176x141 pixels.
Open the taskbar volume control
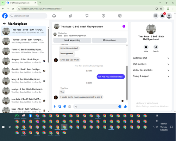(157, 127)
